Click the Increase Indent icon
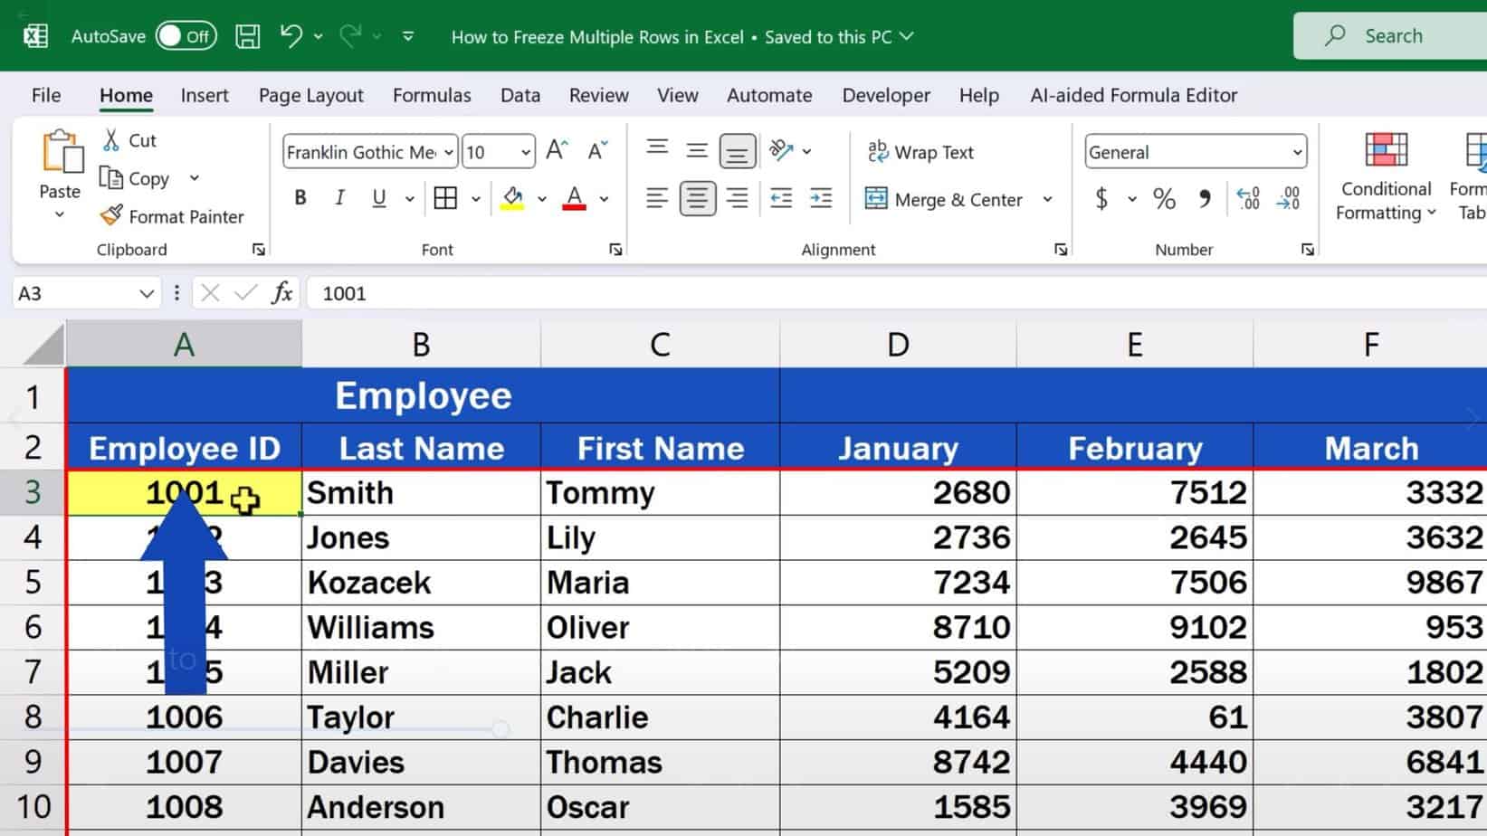Viewport: 1487px width, 836px height. [x=820, y=198]
